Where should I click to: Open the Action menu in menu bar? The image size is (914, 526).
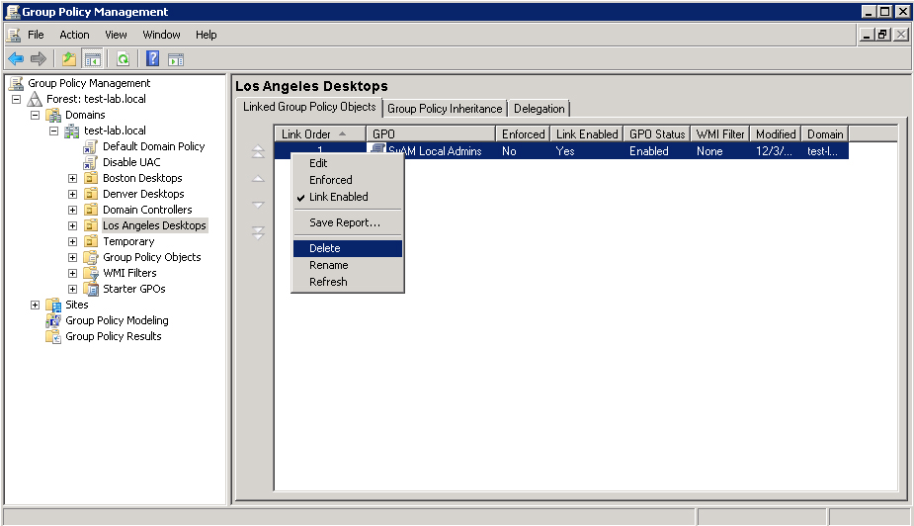(74, 35)
